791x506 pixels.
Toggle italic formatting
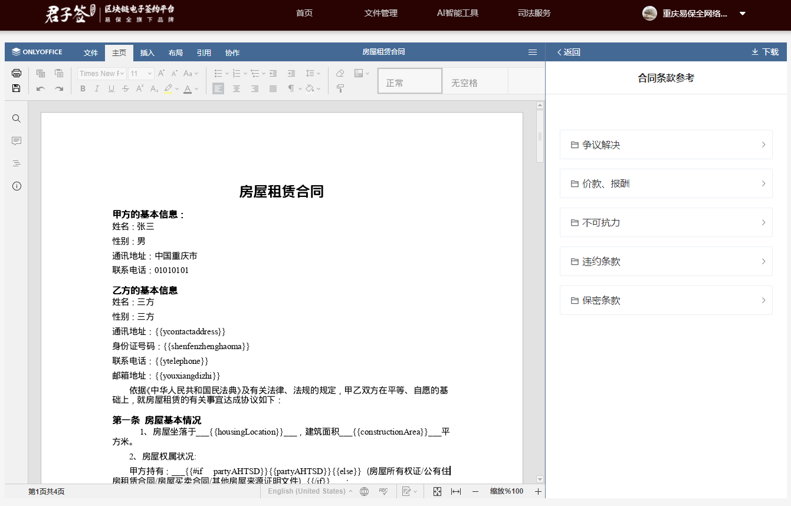[x=97, y=89]
